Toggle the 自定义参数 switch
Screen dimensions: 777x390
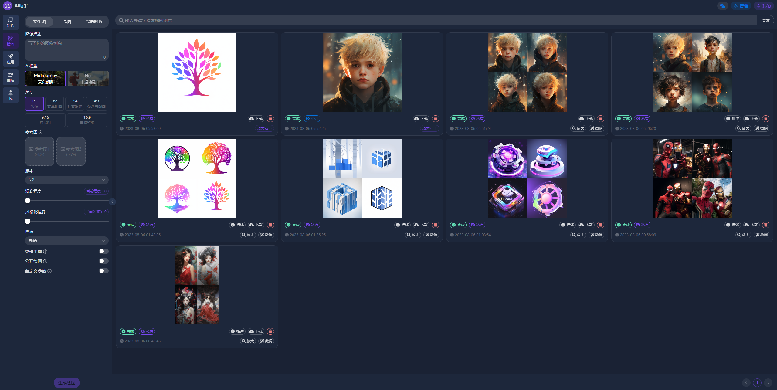click(104, 271)
